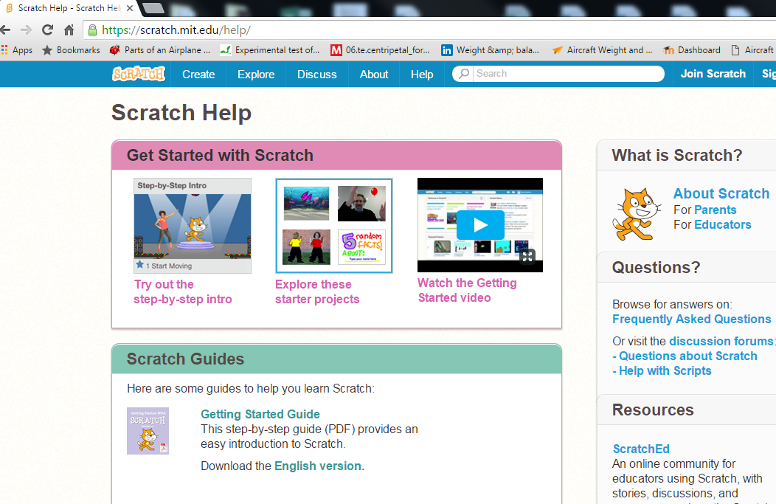Follow the 'Explore these starter projects' link
Image resolution: width=776 pixels, height=504 pixels.
[x=317, y=291]
